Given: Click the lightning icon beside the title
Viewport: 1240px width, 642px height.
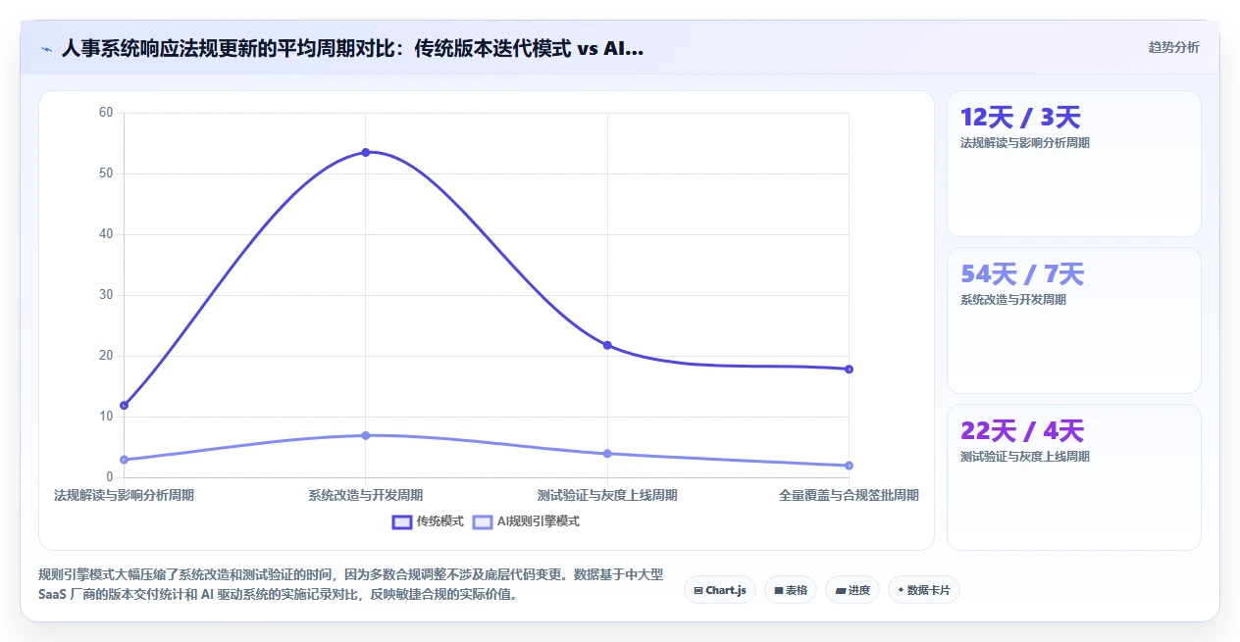Looking at the screenshot, I should pyautogui.click(x=46, y=48).
